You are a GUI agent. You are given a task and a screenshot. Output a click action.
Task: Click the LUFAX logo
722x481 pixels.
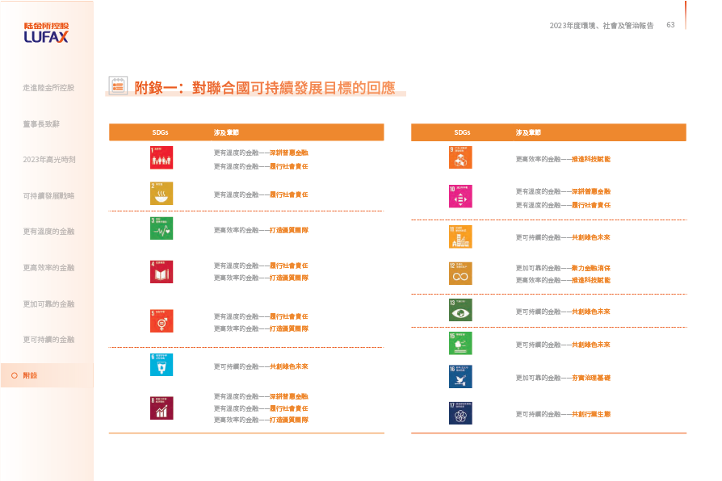click(46, 33)
